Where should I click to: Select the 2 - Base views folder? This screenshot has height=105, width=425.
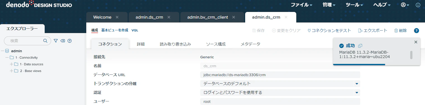click(30, 71)
